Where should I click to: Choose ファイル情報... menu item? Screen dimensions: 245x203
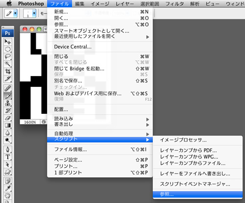100,150
